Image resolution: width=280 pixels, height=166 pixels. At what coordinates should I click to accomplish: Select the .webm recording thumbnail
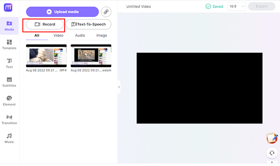pyautogui.click(x=91, y=56)
